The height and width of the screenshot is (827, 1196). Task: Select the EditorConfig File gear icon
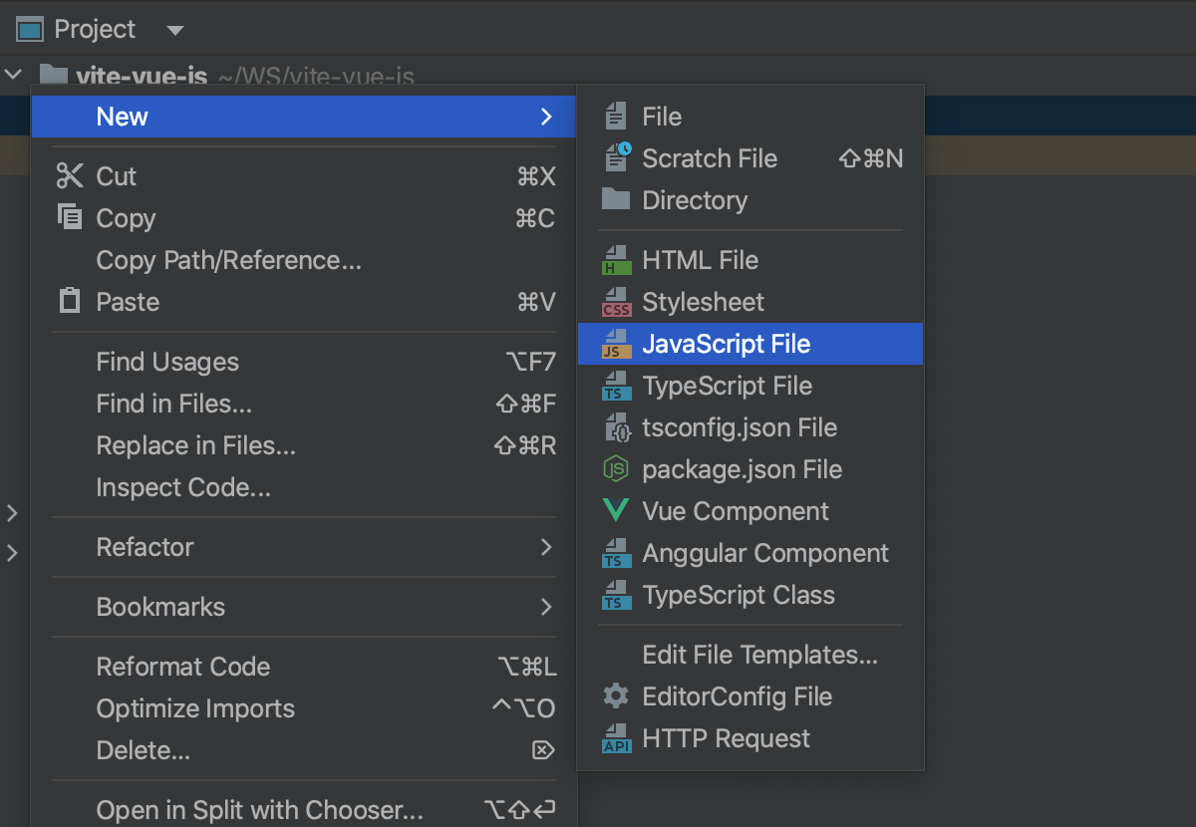(x=616, y=696)
